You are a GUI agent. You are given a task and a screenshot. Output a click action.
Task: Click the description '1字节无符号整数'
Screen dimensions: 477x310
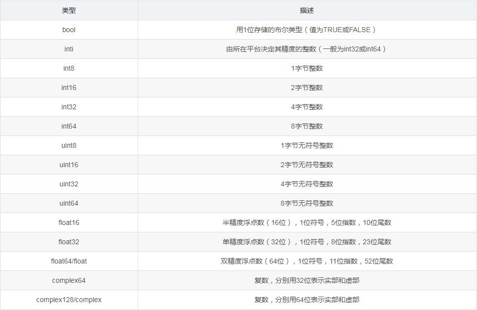click(x=307, y=145)
